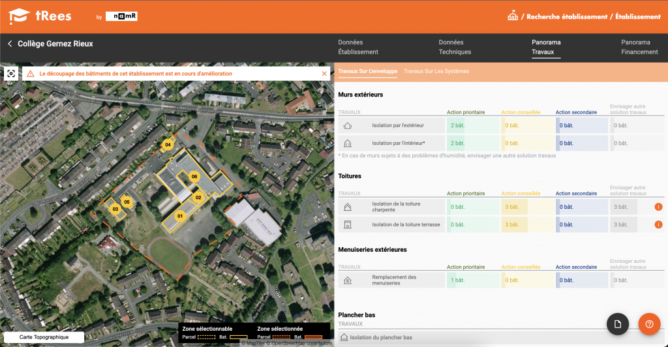Switch to Données Établissement tab

click(357, 47)
